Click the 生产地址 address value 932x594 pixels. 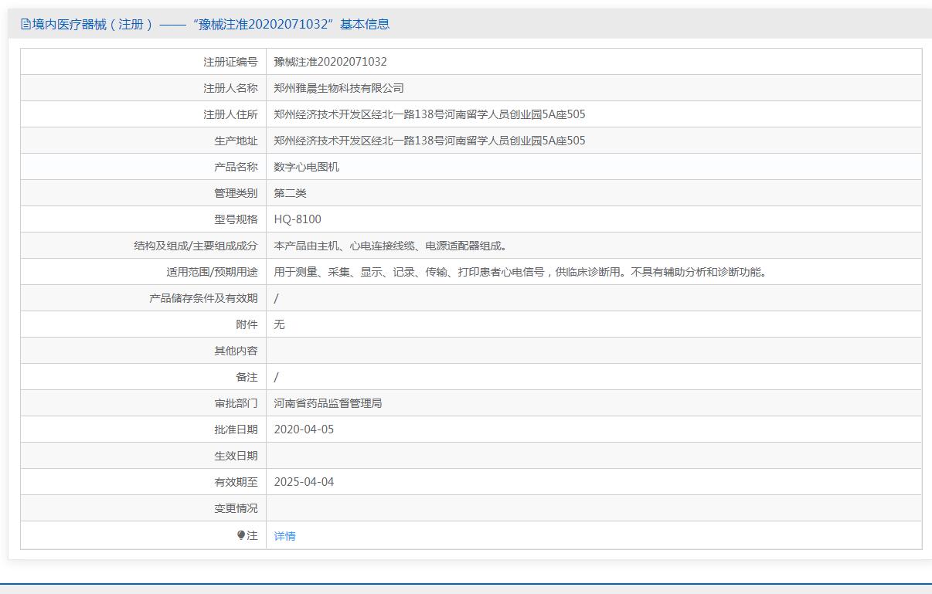(429, 141)
